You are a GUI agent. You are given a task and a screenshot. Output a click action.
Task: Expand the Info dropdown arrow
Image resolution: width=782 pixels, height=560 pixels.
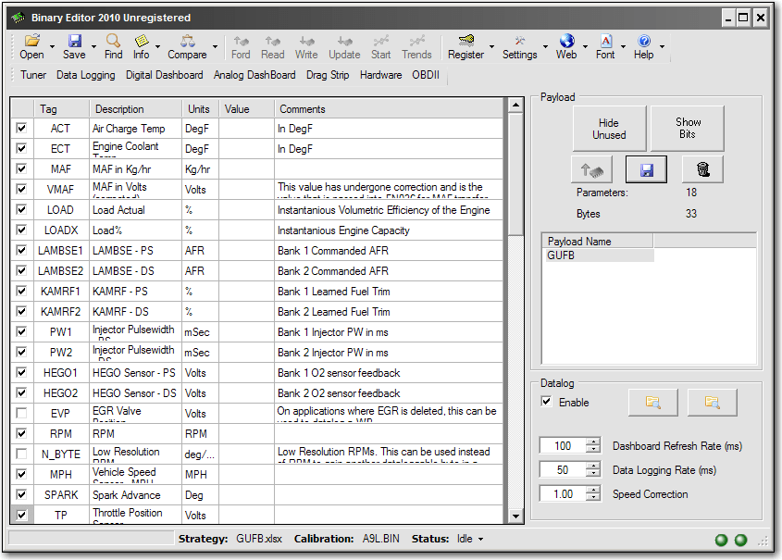[x=157, y=47]
